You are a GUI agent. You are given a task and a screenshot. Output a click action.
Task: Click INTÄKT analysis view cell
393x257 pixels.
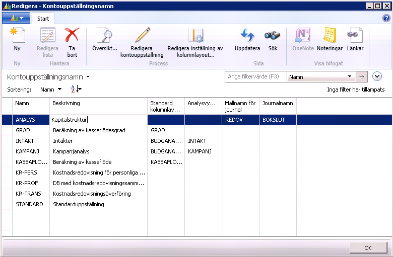(x=203, y=141)
